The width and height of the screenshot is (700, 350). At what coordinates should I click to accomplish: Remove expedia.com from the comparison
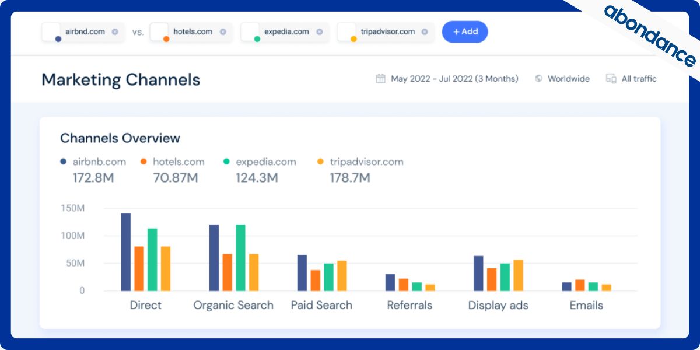pyautogui.click(x=319, y=32)
